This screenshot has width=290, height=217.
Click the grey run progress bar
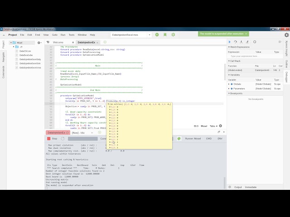tap(82, 139)
